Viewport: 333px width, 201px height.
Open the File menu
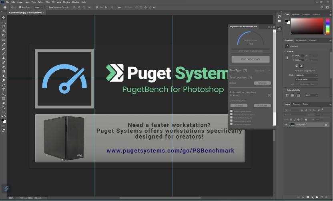click(8, 2)
